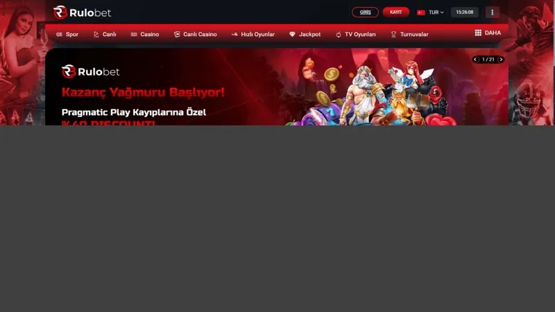Viewport: 555px width, 312px height.
Task: Click the Spor sports icon
Action: pyautogui.click(x=59, y=34)
